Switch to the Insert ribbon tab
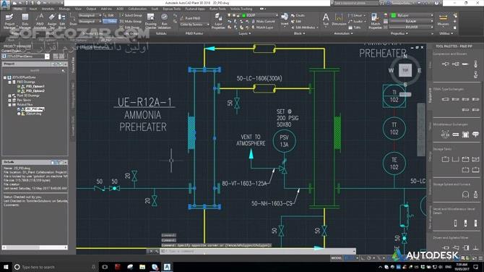Viewport: 484px width, 272px height. click(33, 9)
